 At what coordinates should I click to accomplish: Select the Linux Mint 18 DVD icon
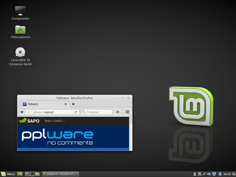tap(20, 56)
